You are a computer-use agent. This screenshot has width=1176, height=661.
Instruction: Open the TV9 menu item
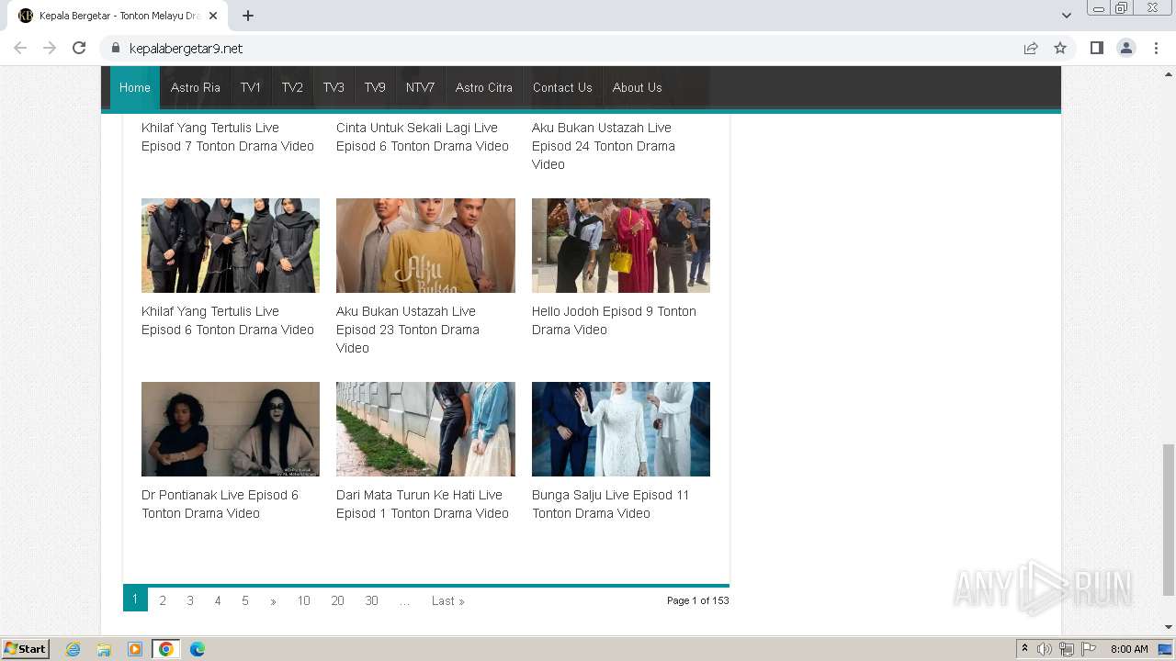375,87
